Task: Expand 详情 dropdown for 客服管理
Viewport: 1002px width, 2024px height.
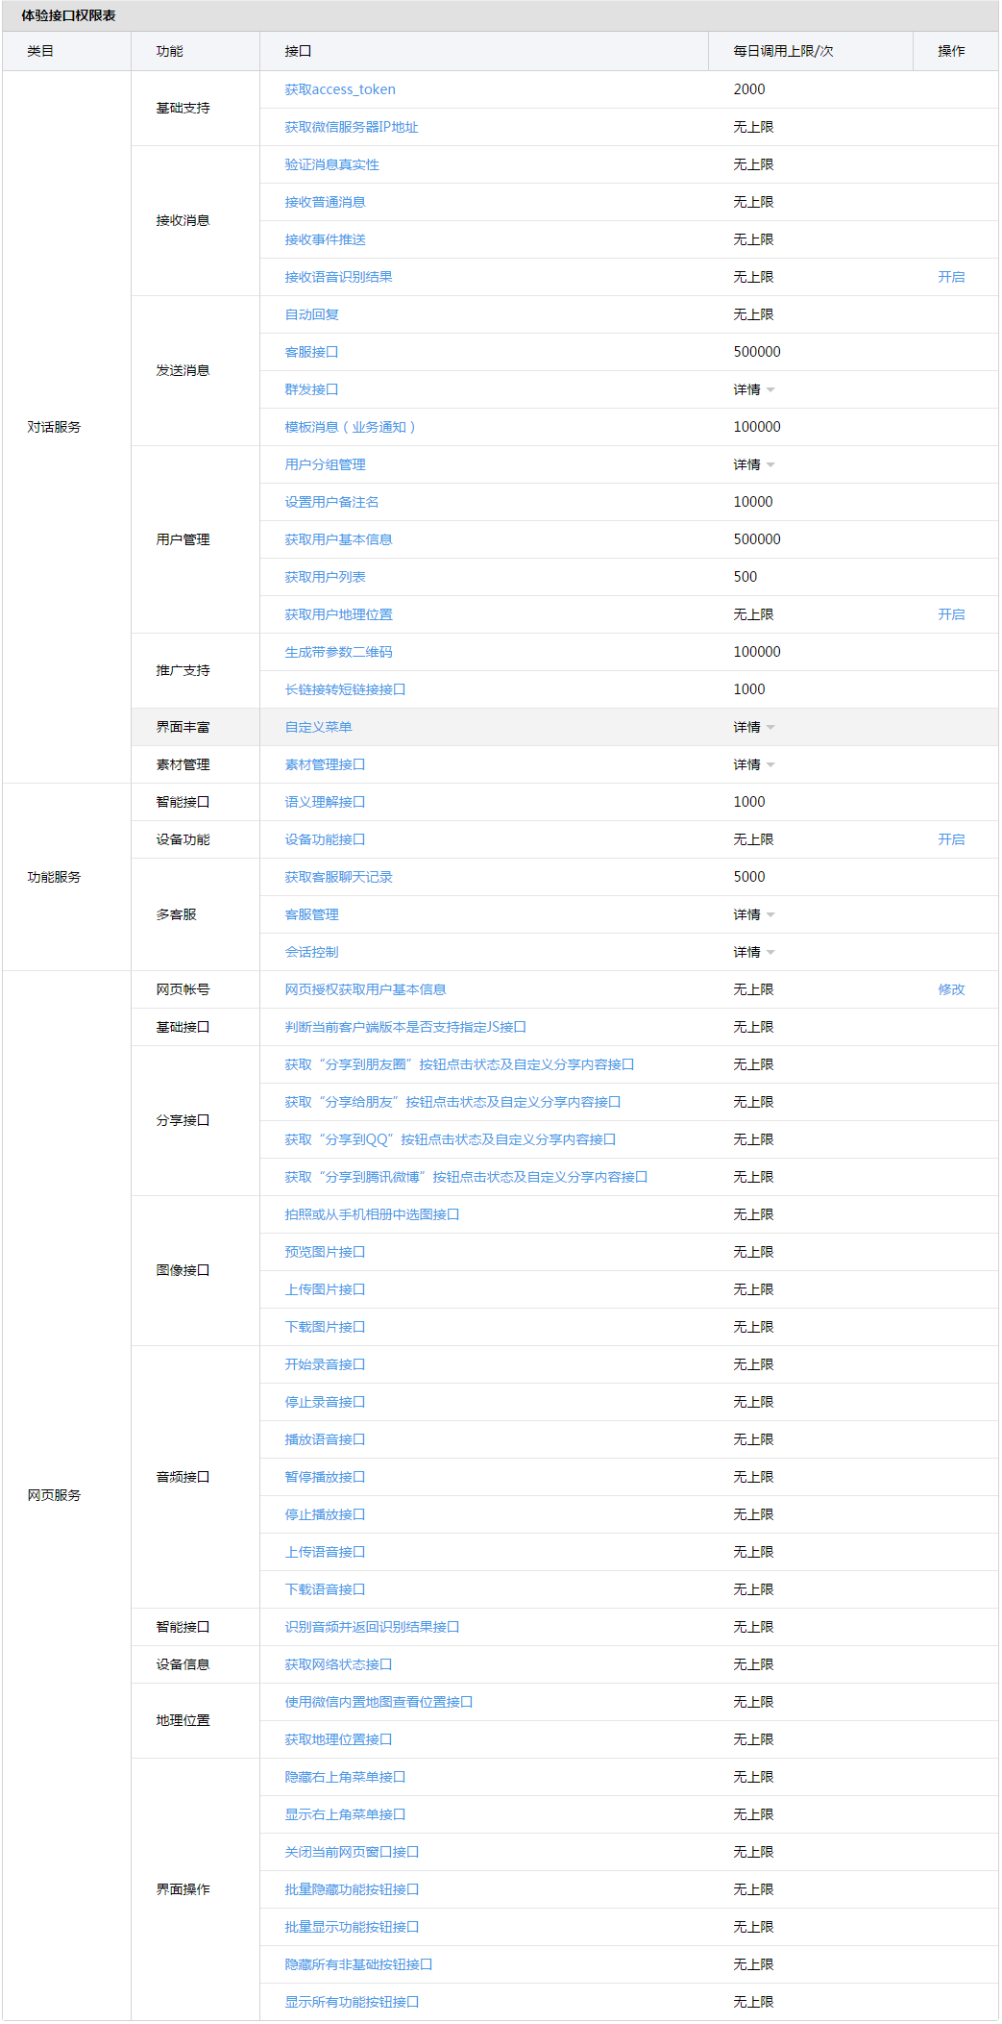Action: point(753,914)
